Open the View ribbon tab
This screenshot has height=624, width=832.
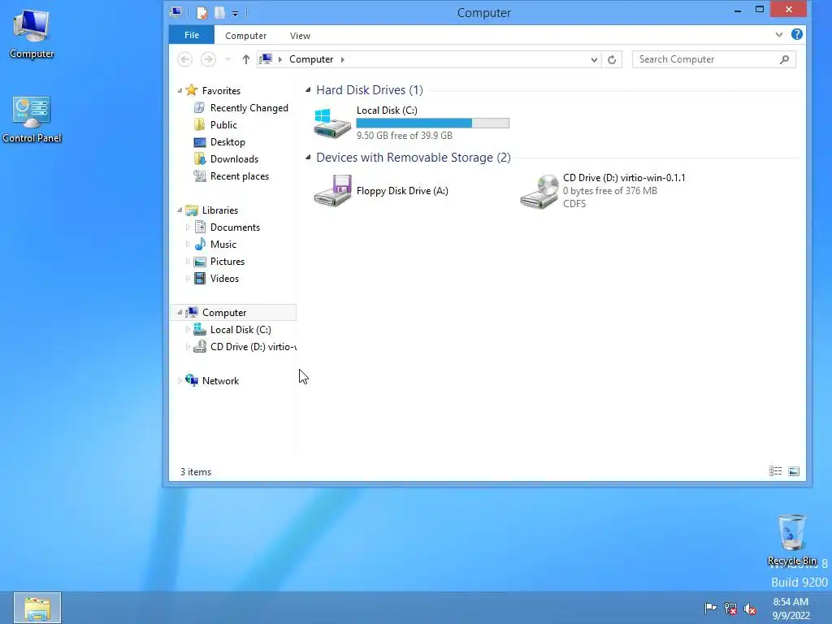point(300,36)
